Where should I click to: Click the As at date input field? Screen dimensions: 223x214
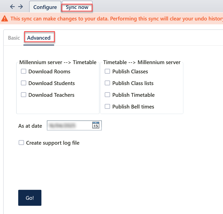74,125
